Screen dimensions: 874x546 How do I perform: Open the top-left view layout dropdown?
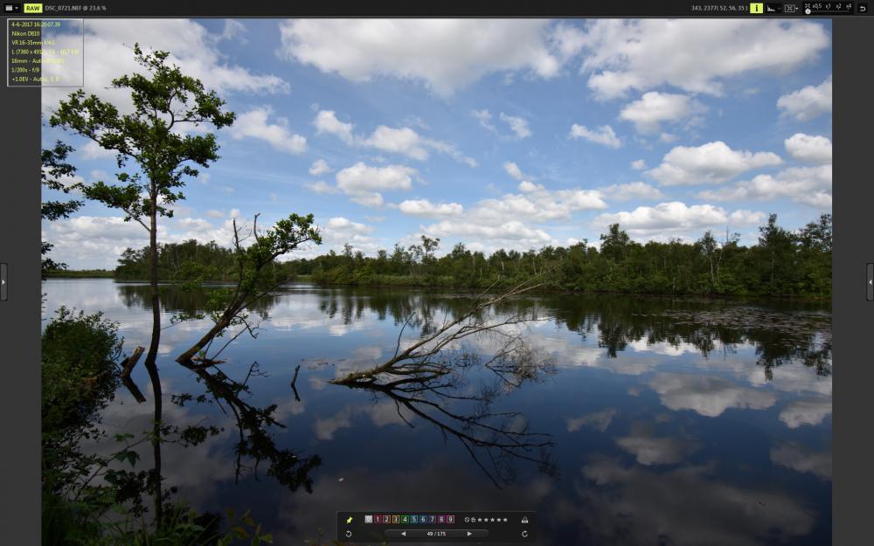coord(11,9)
